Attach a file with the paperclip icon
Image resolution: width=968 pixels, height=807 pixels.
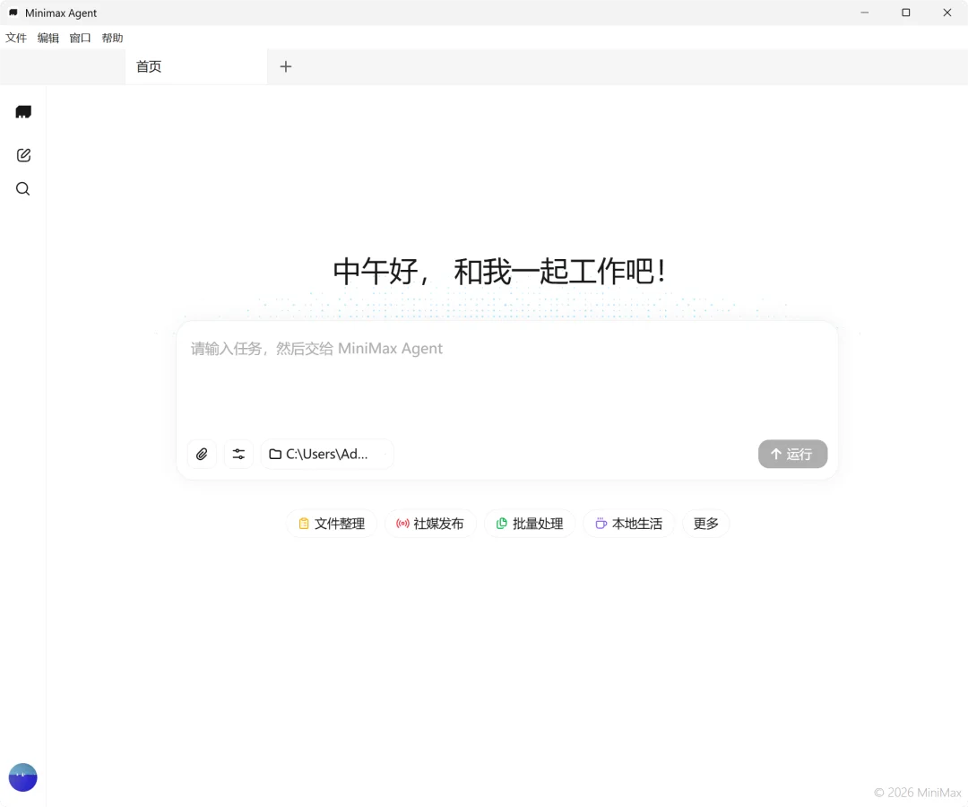coord(201,454)
